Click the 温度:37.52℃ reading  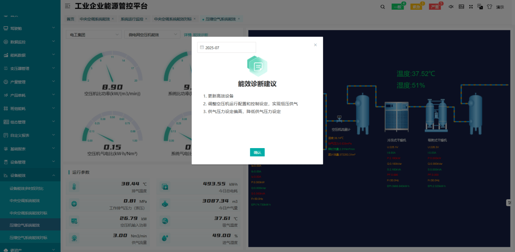pos(416,74)
